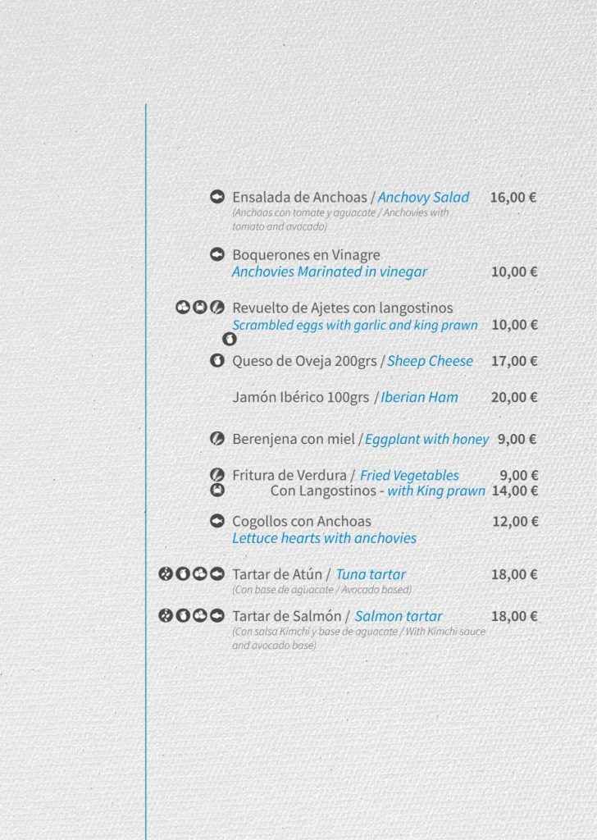597x840 pixels.
Task: Click the 'Iberian Ham' blue text
Action: (x=419, y=397)
